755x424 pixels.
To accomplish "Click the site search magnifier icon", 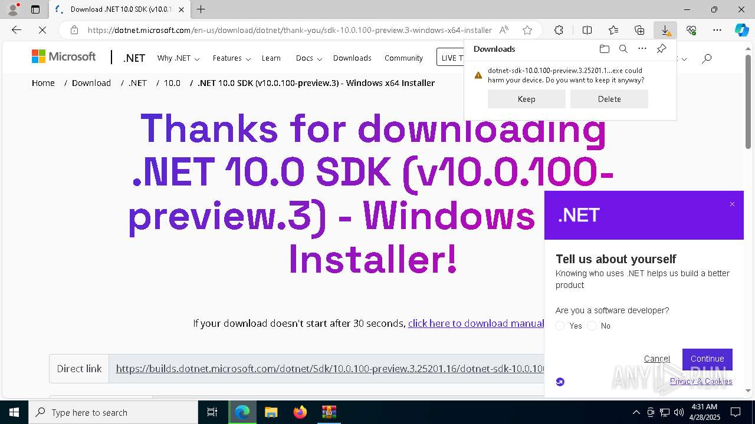I will point(707,58).
